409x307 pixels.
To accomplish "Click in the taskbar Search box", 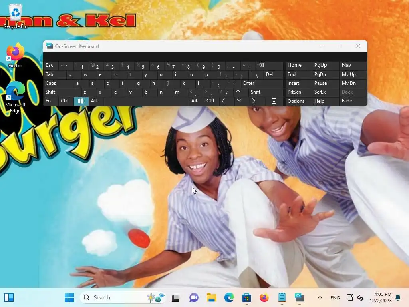I will [x=123, y=297].
